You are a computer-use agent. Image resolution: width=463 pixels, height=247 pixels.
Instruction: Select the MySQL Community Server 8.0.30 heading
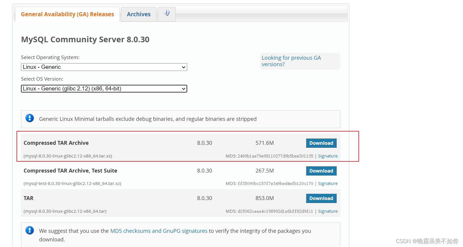pyautogui.click(x=85, y=40)
